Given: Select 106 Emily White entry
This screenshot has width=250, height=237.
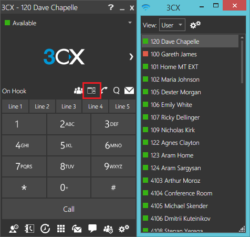Looking at the screenshot, I should [190, 105].
